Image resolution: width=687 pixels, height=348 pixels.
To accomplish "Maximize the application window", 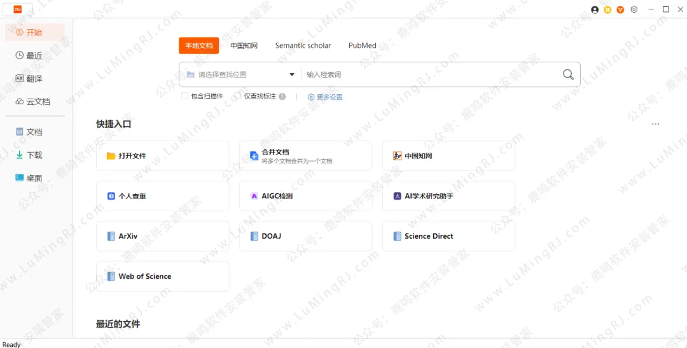I will (x=666, y=9).
